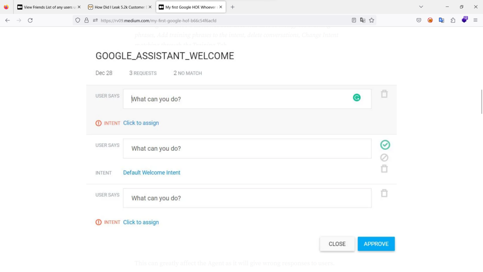Click the Firefox View icon
The width and height of the screenshot is (483, 272).
pos(6,7)
